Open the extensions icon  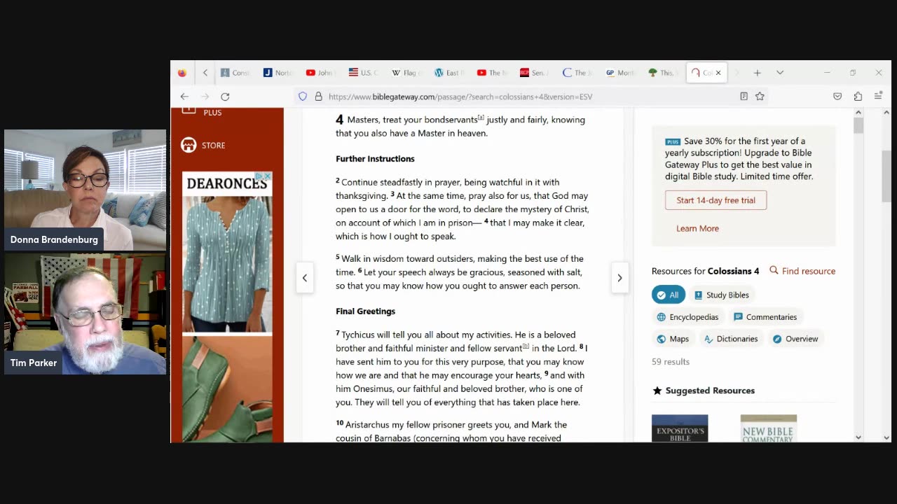[858, 97]
